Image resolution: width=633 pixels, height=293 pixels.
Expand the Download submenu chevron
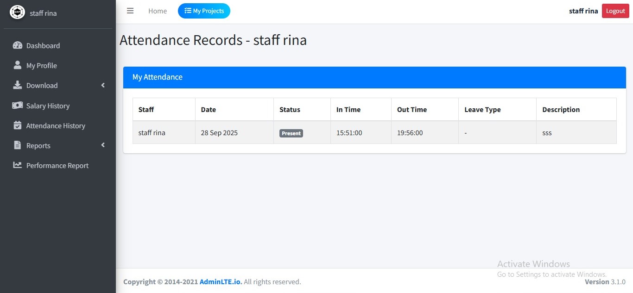(103, 85)
